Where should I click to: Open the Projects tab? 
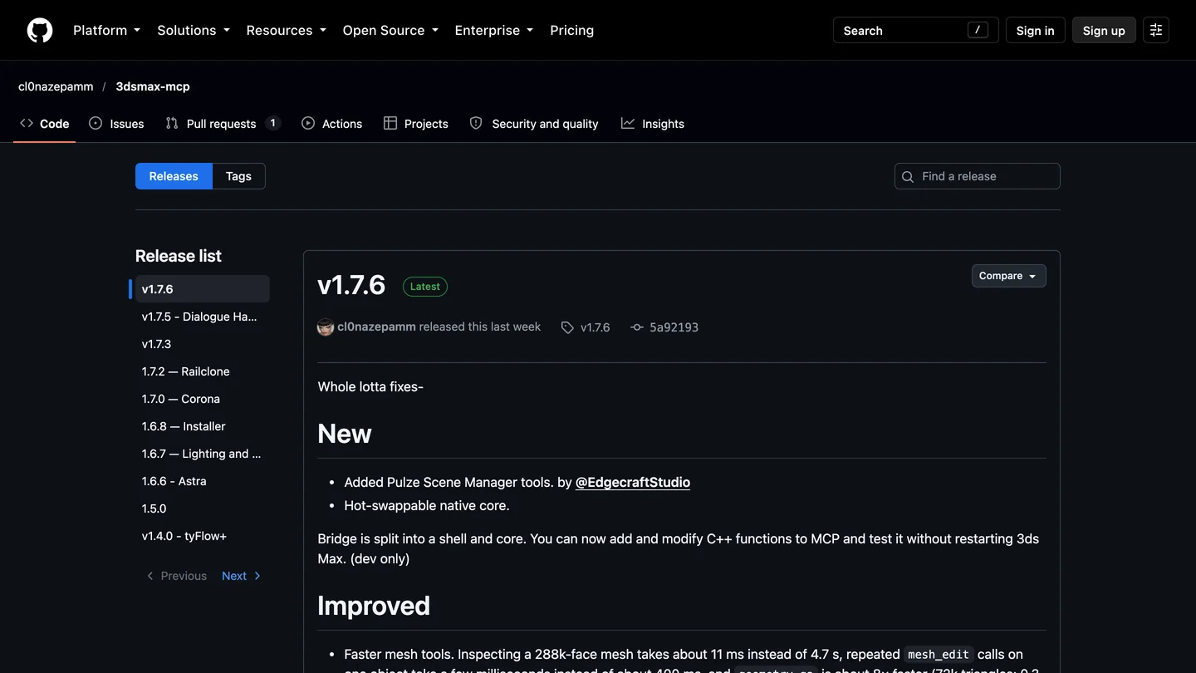point(416,124)
